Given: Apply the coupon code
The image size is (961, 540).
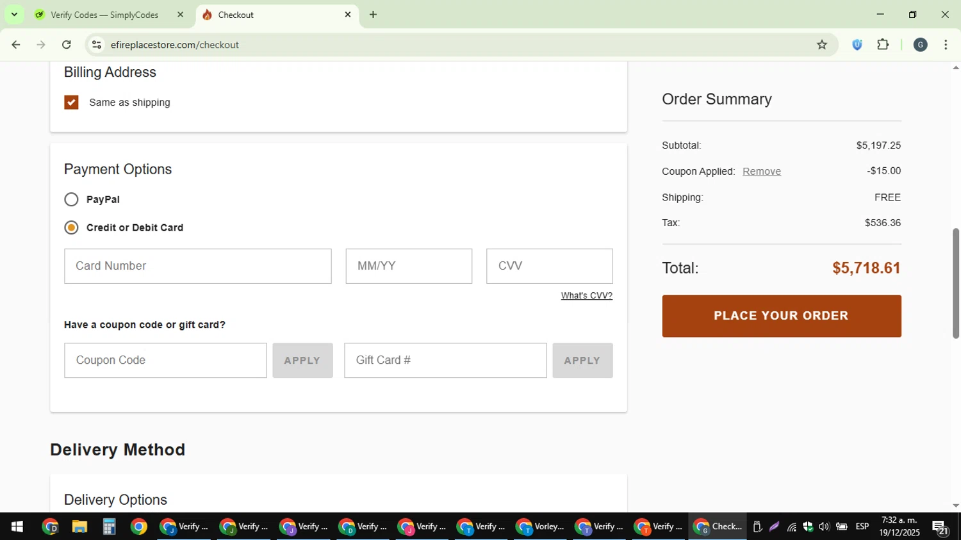Looking at the screenshot, I should [302, 360].
